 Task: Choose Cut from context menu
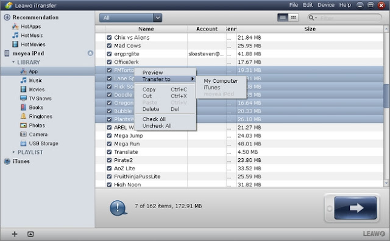[x=147, y=96]
